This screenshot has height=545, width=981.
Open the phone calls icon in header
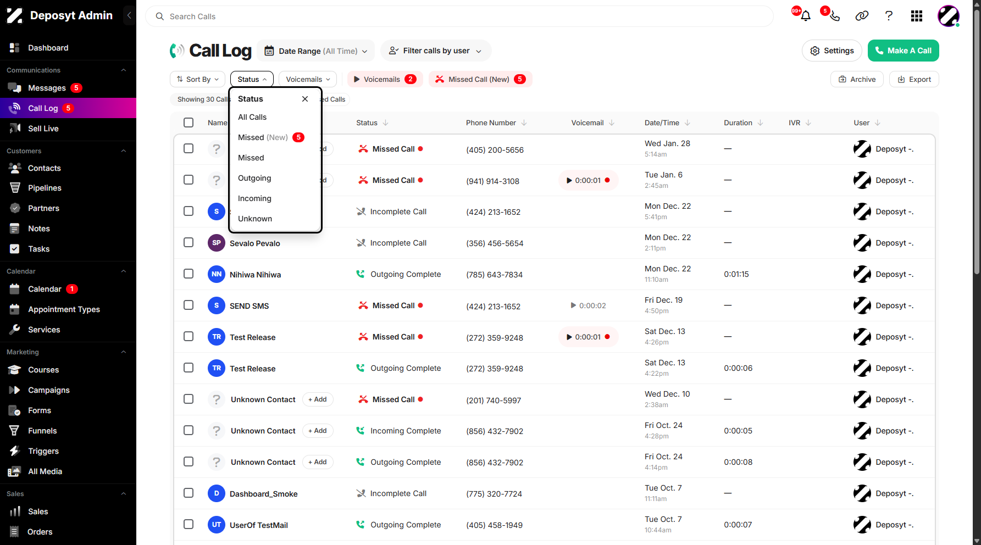(834, 16)
